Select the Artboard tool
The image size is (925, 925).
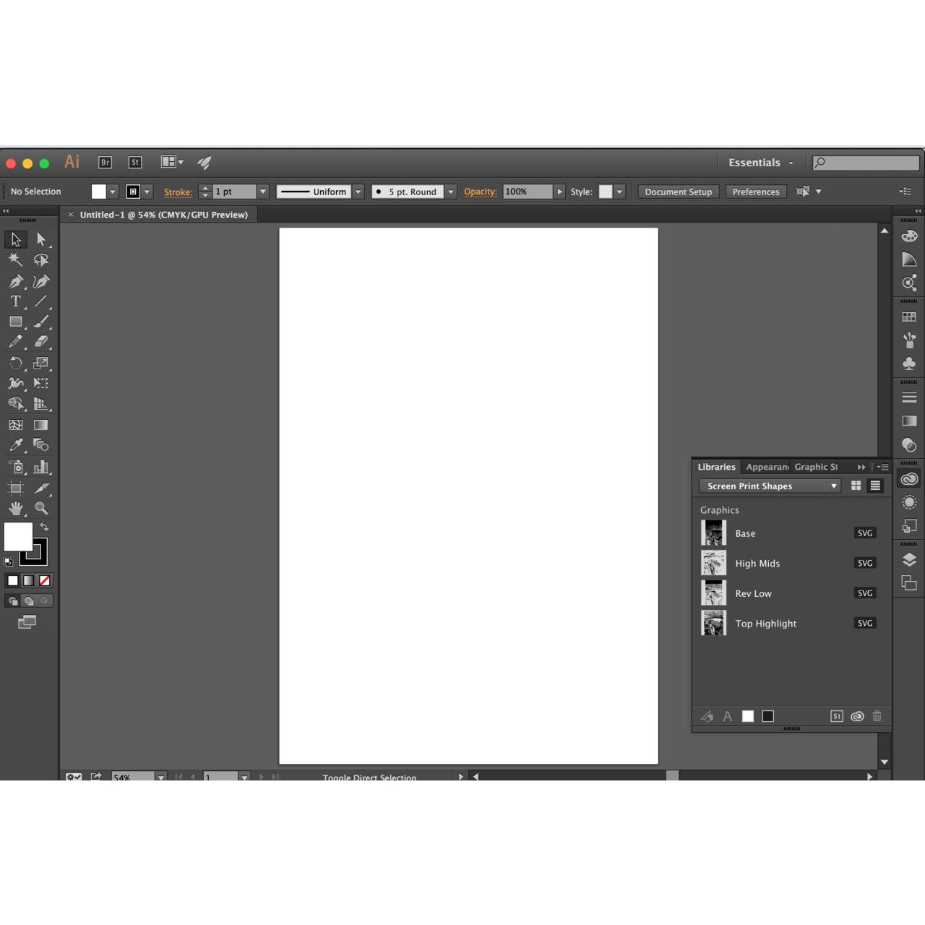tap(15, 488)
